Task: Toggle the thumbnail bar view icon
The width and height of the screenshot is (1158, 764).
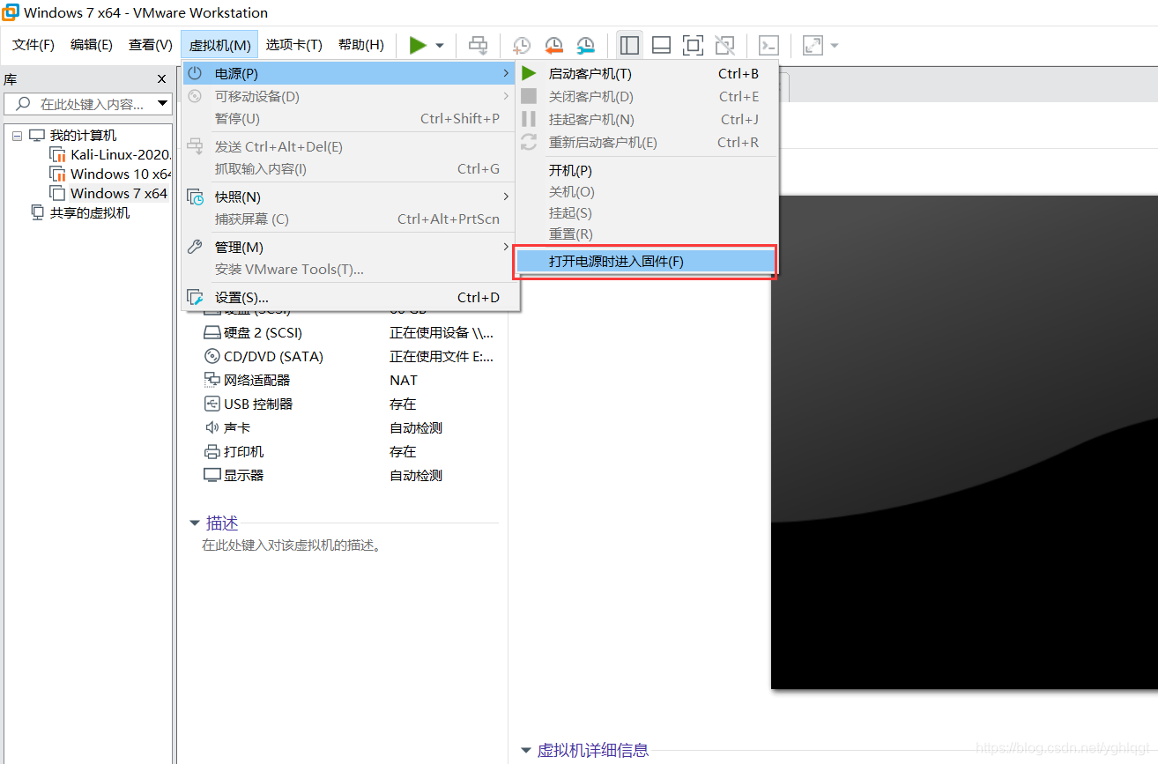Action: click(x=661, y=45)
